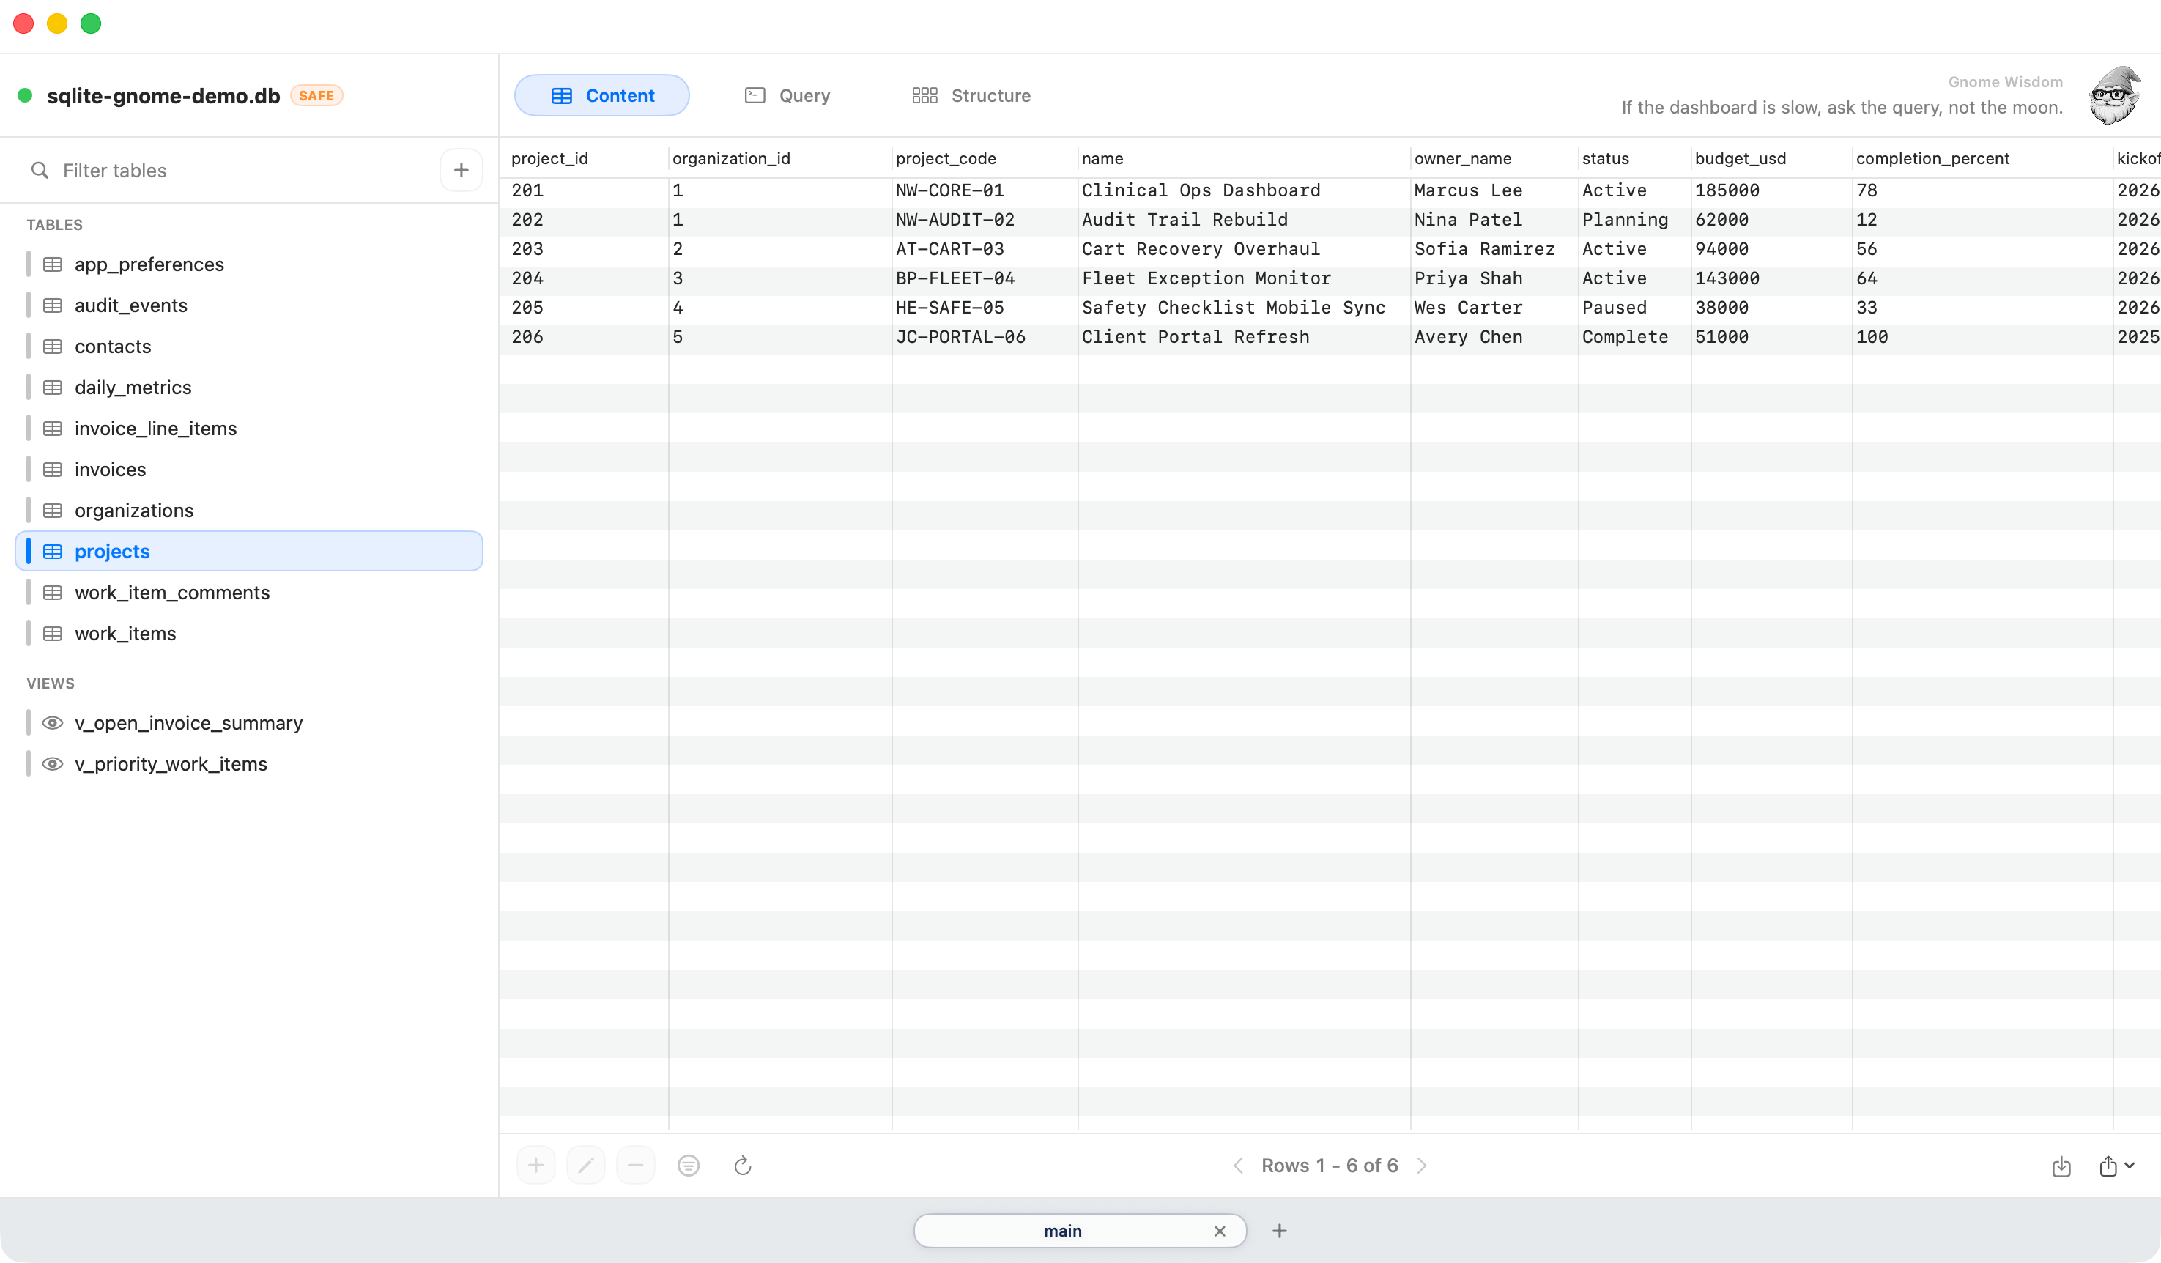This screenshot has height=1263, width=2161.
Task: Click the table icon beside invoices
Action: pyautogui.click(x=52, y=469)
